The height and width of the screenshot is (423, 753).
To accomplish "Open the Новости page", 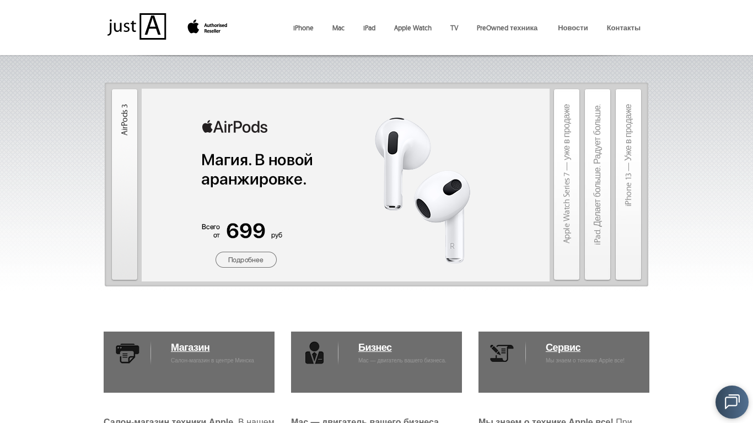I will 573,28.
